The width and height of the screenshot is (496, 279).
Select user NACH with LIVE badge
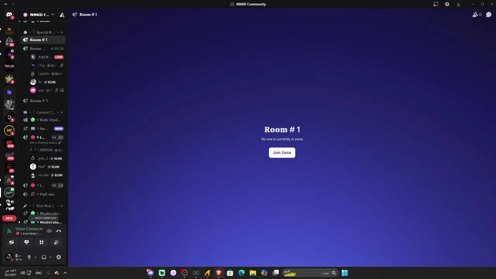(46, 57)
